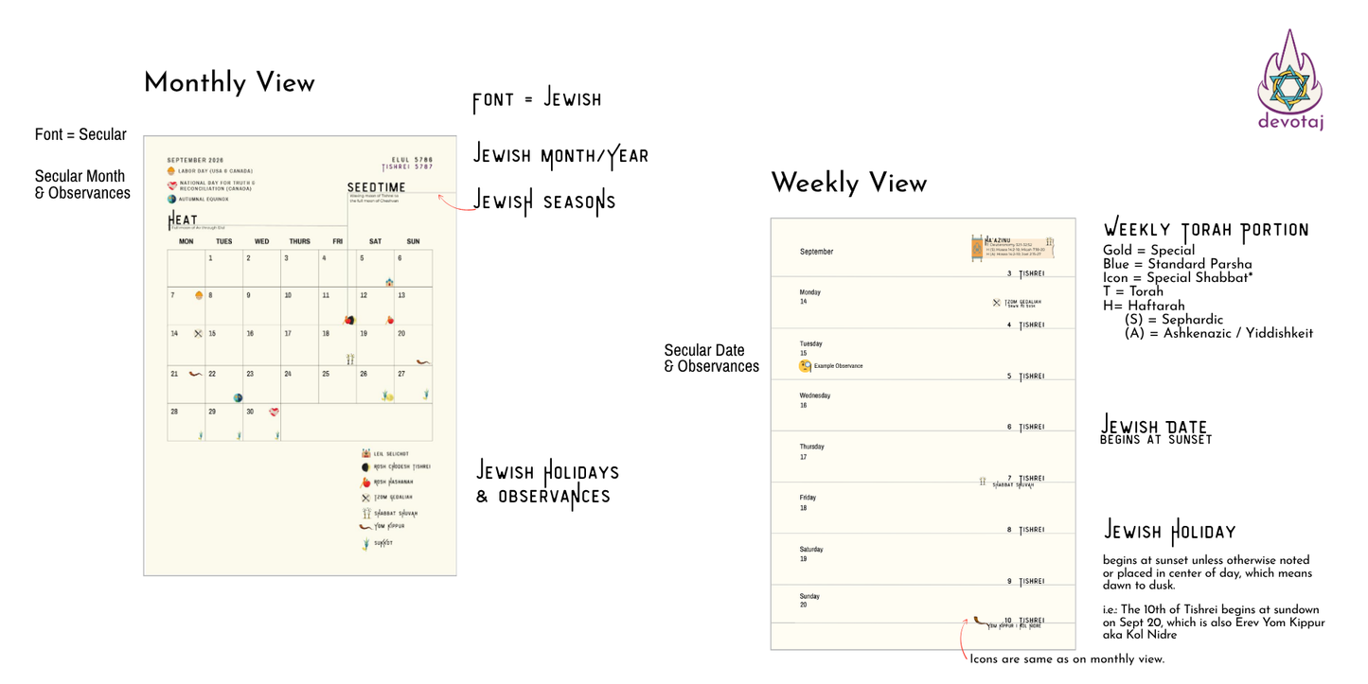The image size is (1368, 684).
Task: Click the 'Jewish Holidays & observances' annotation
Action: [547, 482]
